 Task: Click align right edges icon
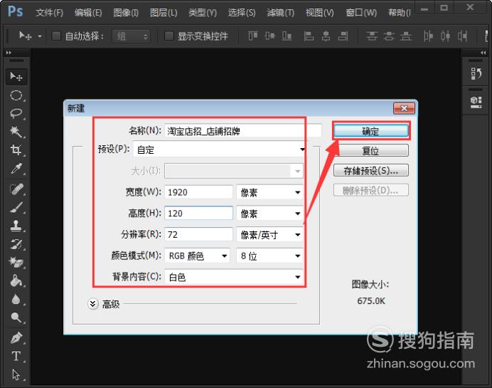click(343, 36)
